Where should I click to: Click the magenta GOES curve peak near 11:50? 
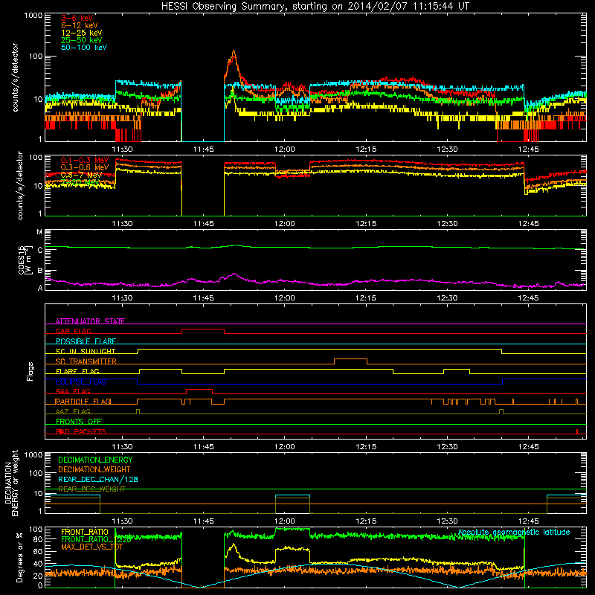click(234, 274)
